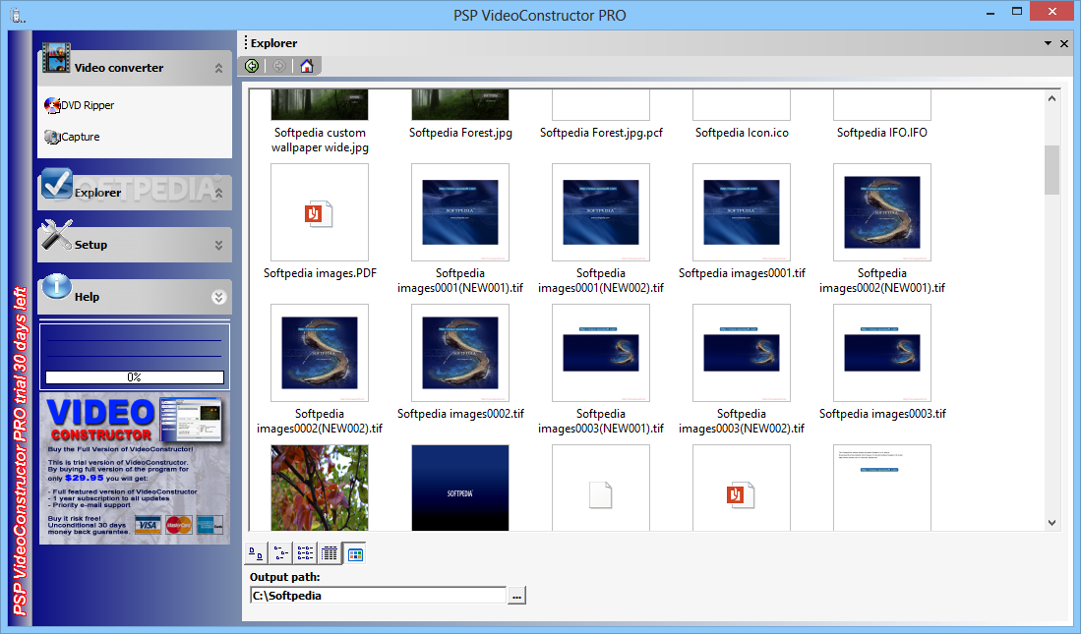The image size is (1081, 634).
Task: Click the 'Video converter' header label
Action: (x=119, y=68)
